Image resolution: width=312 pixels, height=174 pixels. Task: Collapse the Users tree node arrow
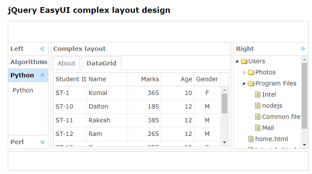pos(237,61)
